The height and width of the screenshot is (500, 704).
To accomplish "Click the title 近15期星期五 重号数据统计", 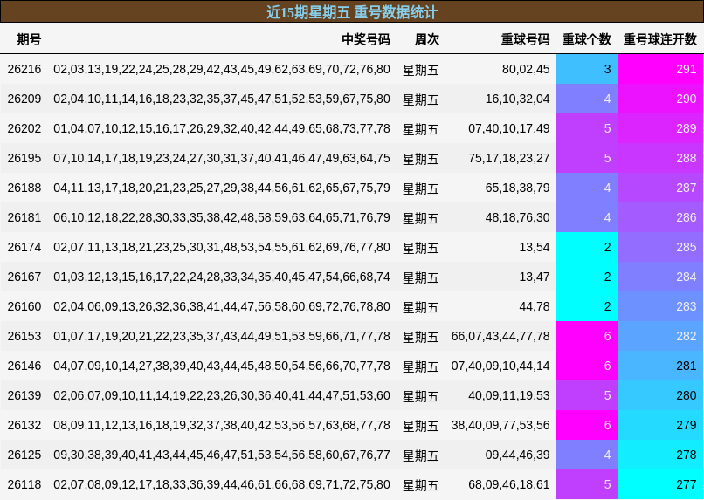I will pos(352,12).
